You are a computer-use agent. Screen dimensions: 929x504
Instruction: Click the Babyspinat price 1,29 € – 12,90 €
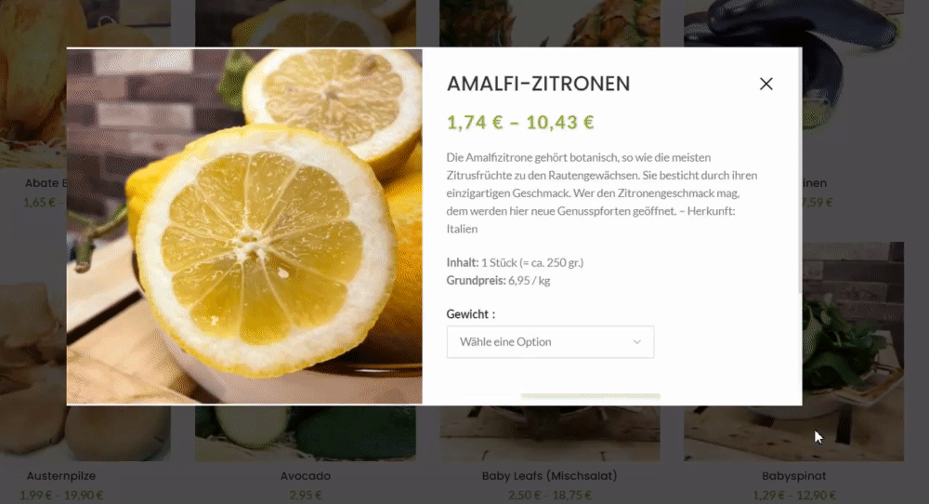tap(794, 495)
